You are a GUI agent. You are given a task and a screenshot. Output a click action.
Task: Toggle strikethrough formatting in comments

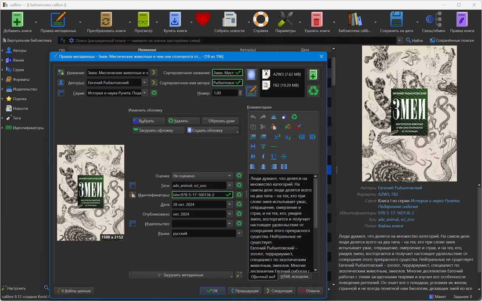(284, 157)
